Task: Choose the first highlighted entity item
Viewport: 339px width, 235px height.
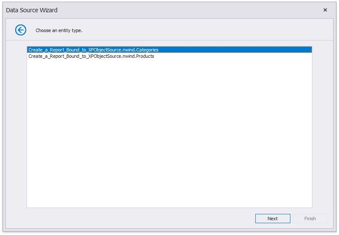Action: coord(93,50)
